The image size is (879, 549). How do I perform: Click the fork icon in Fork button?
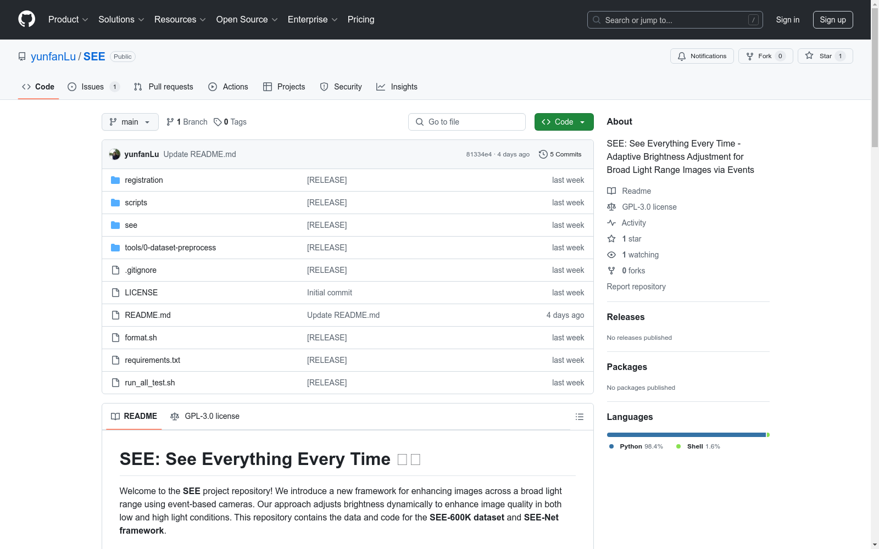(x=750, y=56)
